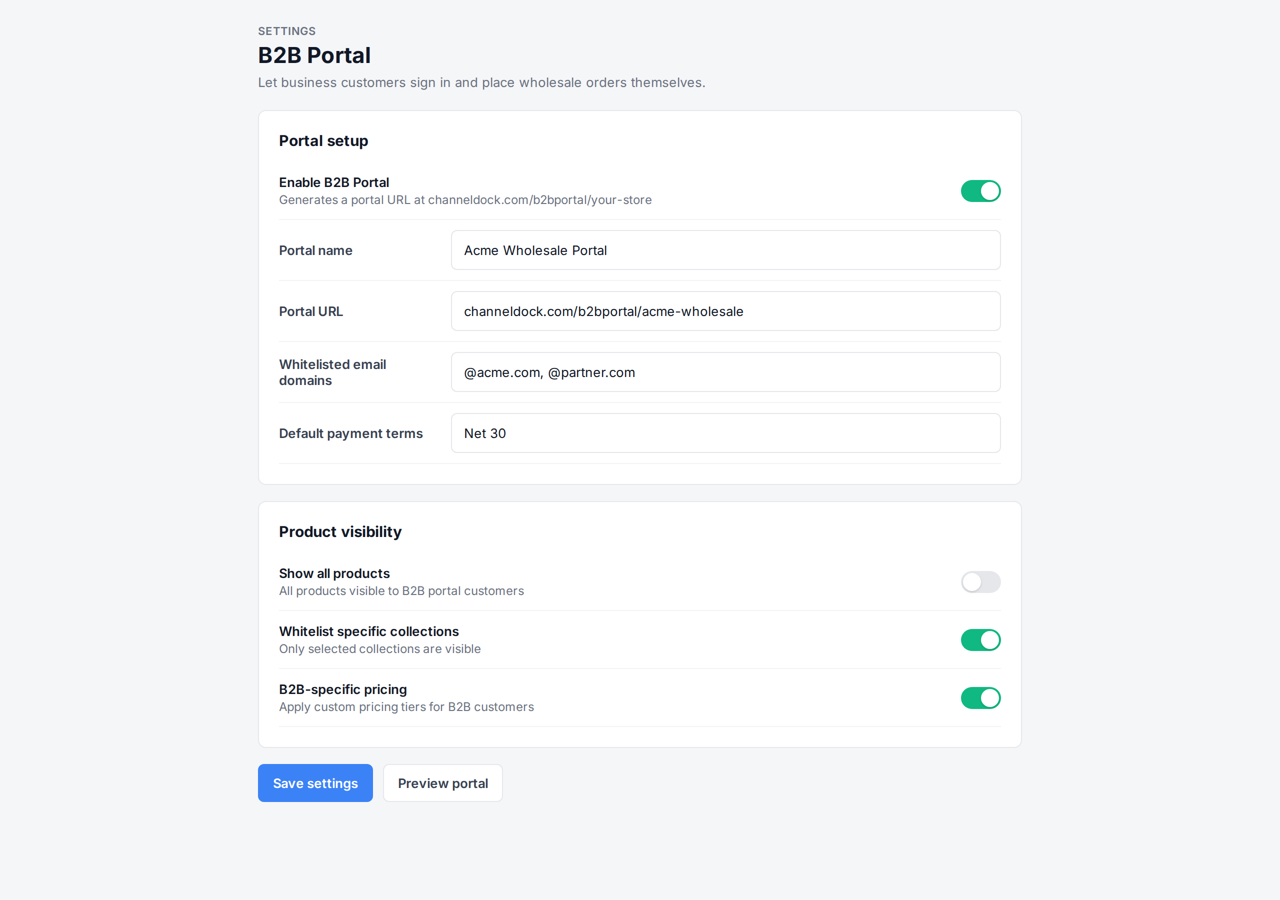Open the Preview portal button
Image resolution: width=1280 pixels, height=900 pixels.
tap(442, 783)
